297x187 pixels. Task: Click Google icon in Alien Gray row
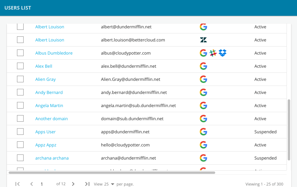tap(203, 79)
